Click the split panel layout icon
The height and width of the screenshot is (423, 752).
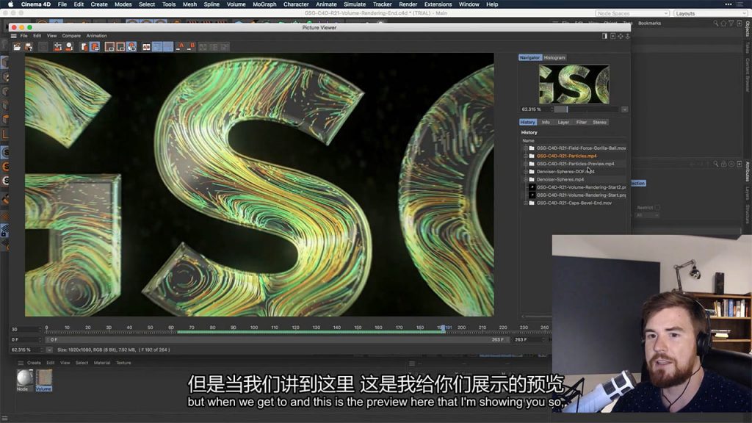tap(605, 36)
